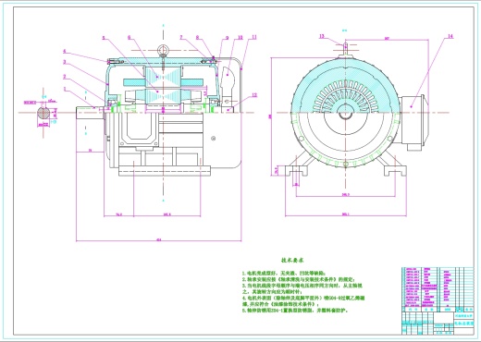Select part callout number 5

click(x=104, y=38)
